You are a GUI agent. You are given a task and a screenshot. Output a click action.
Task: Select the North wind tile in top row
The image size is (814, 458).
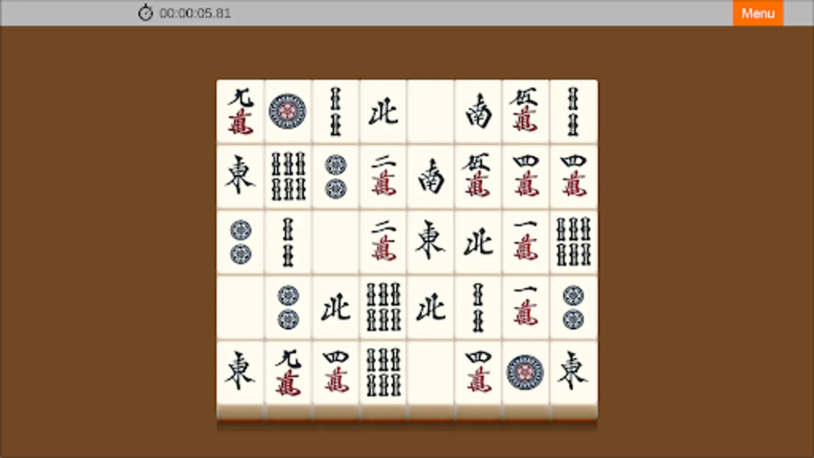(383, 111)
